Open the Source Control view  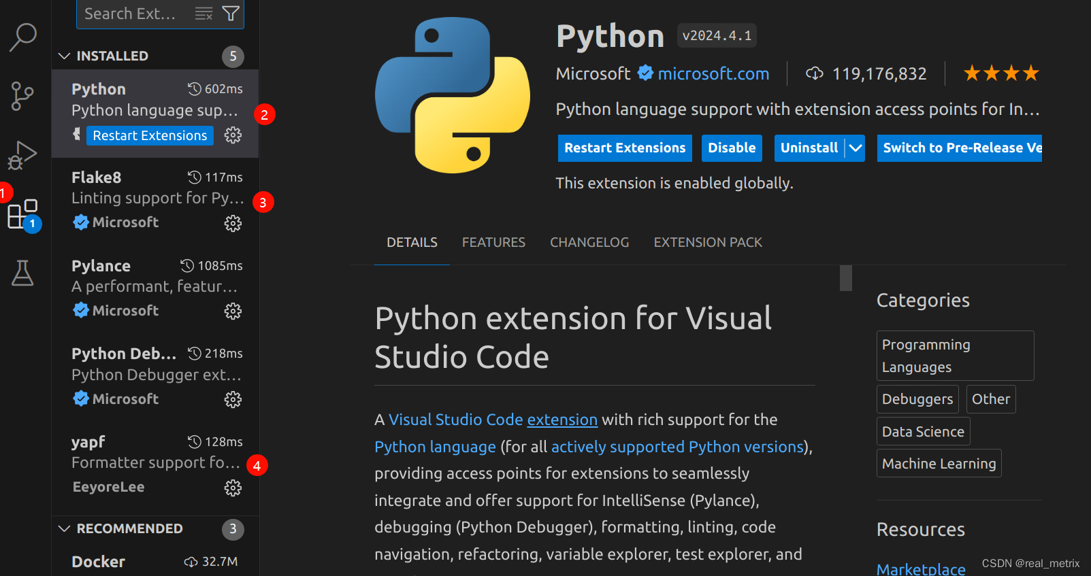click(22, 96)
